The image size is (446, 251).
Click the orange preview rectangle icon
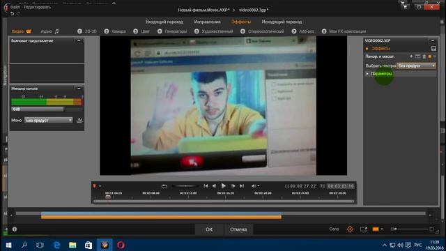coord(376,229)
